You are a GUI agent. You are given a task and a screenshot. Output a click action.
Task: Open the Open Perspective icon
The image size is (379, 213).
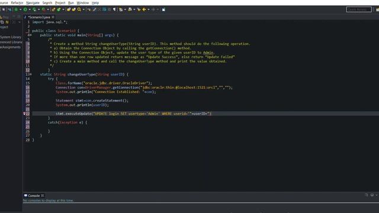tap(377, 9)
